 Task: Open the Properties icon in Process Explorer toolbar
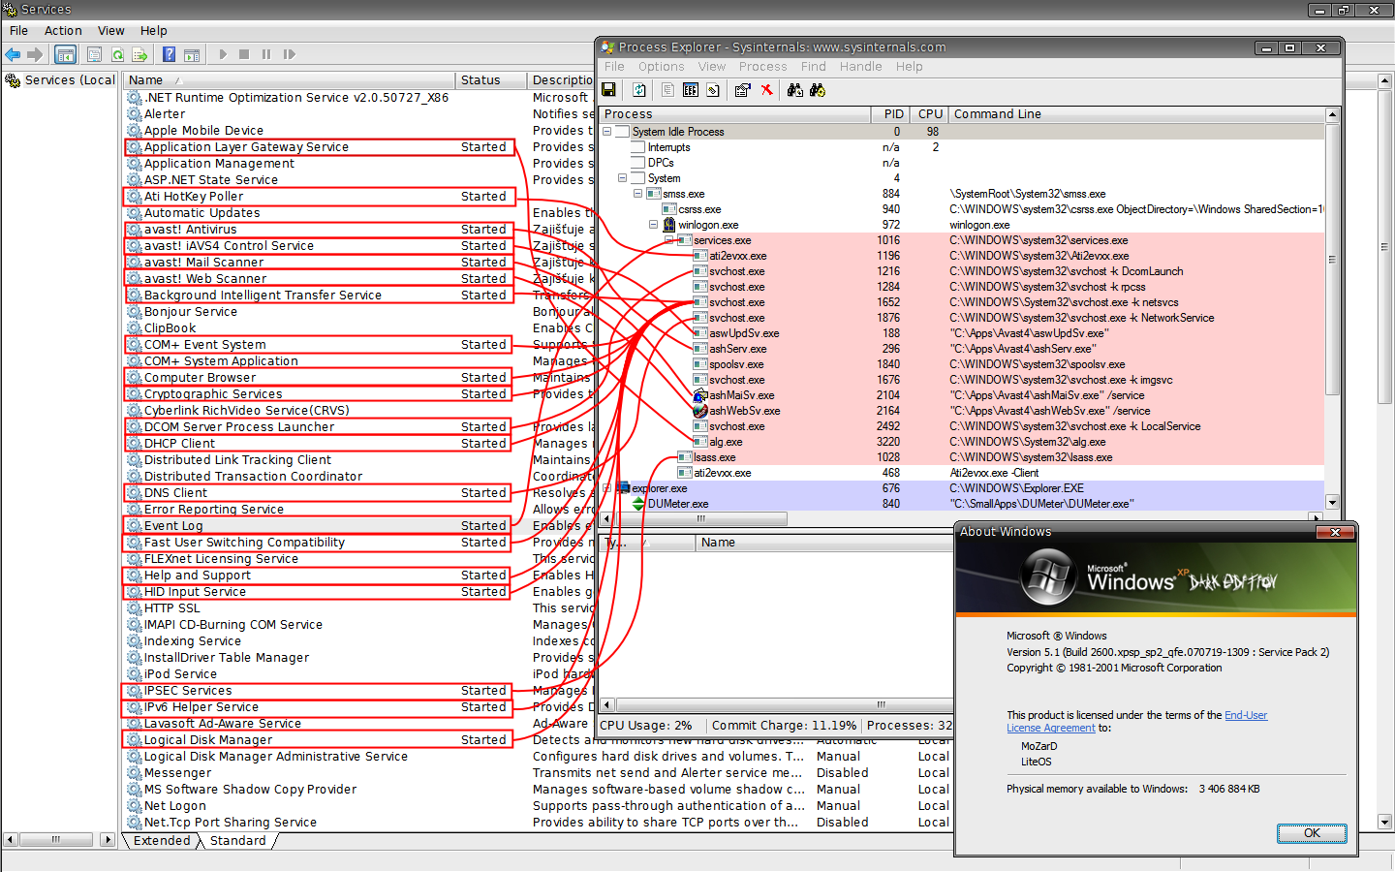(x=742, y=90)
